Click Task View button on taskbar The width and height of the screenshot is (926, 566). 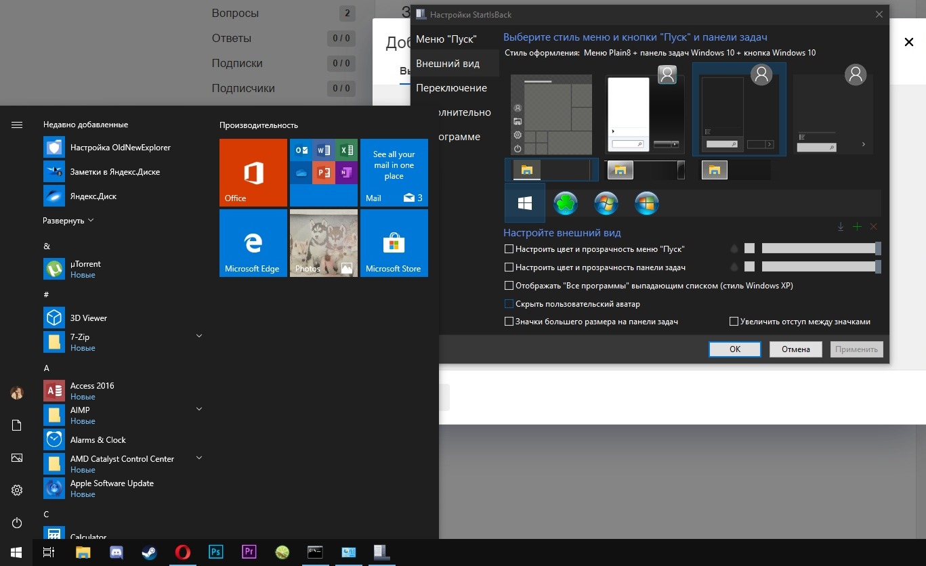49,552
